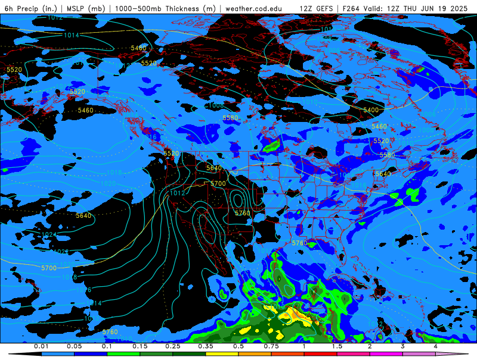Click the '0.01' legend value

coord(41,346)
